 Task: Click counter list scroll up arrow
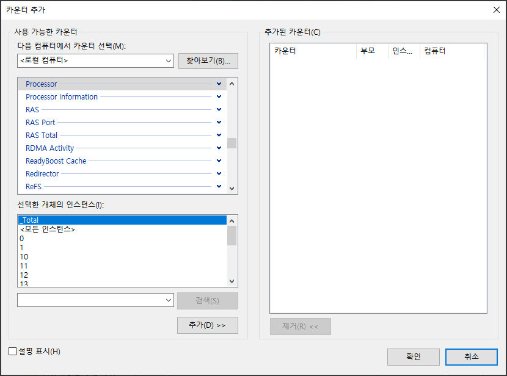[232, 84]
